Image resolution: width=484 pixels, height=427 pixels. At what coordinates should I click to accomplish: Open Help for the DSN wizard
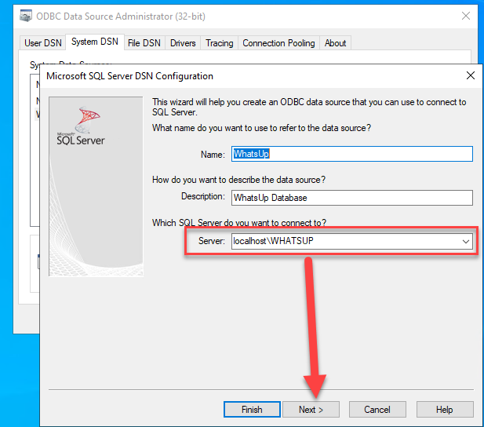[x=445, y=410]
